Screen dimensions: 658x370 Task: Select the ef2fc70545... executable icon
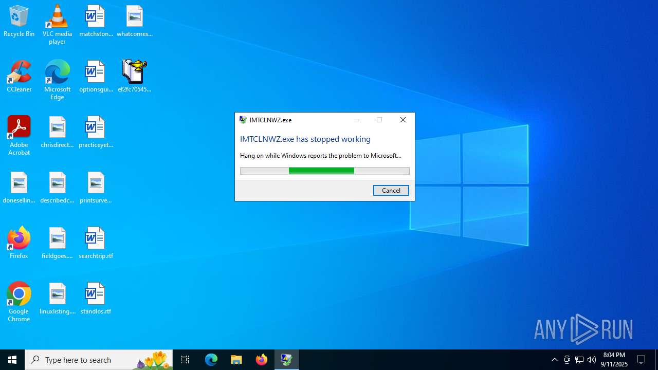click(135, 77)
